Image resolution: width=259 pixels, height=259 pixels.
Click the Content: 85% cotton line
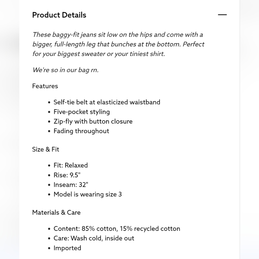click(x=117, y=229)
